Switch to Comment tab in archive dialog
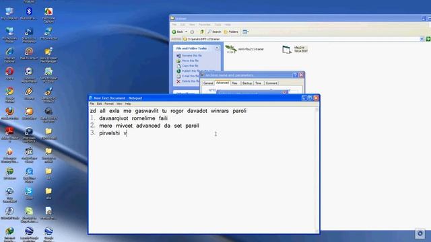 (271, 83)
